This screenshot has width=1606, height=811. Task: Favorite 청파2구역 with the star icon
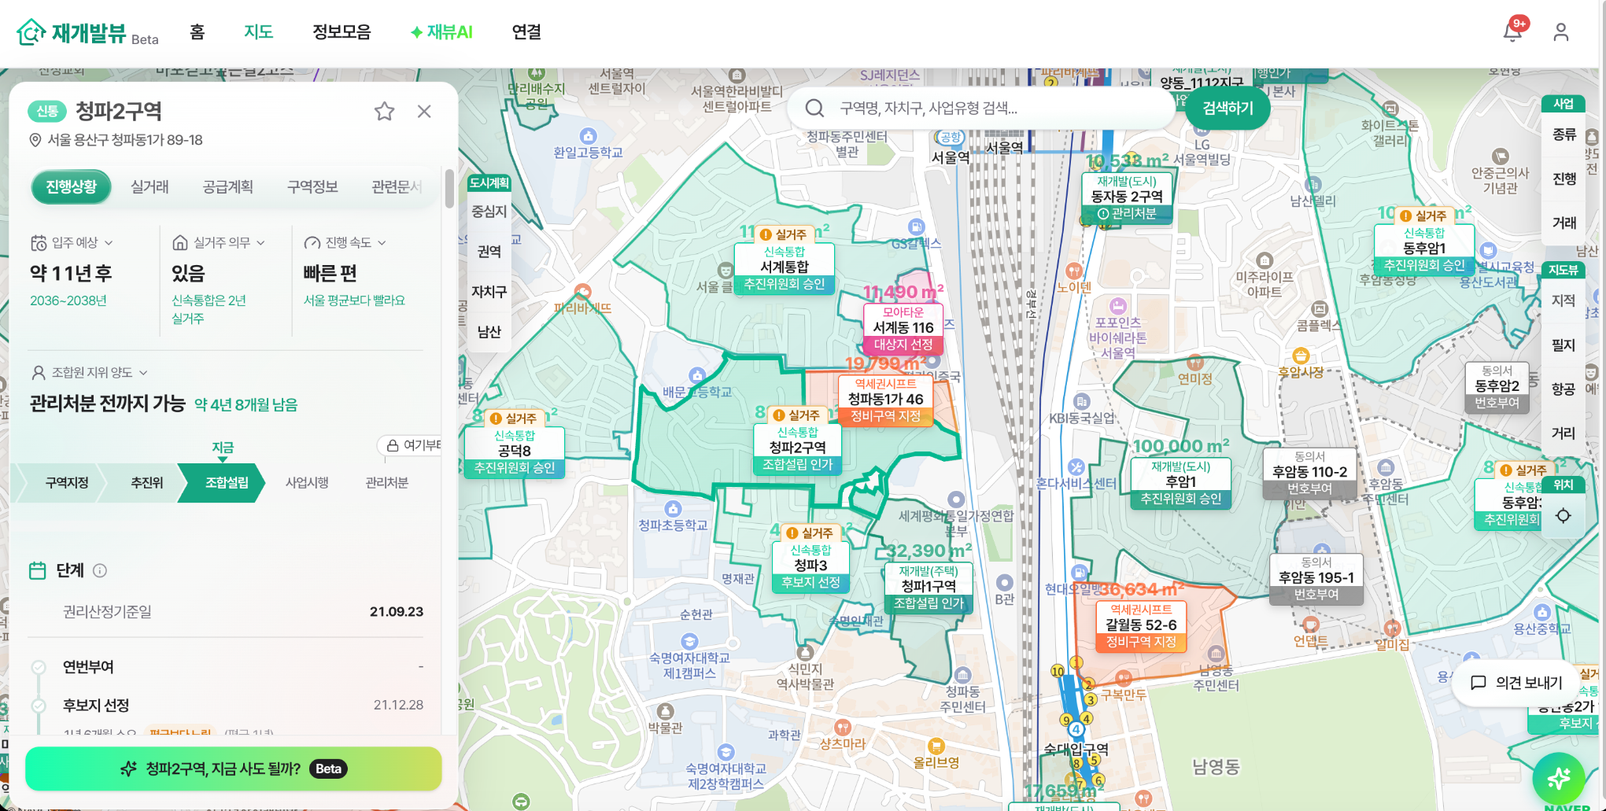384,111
